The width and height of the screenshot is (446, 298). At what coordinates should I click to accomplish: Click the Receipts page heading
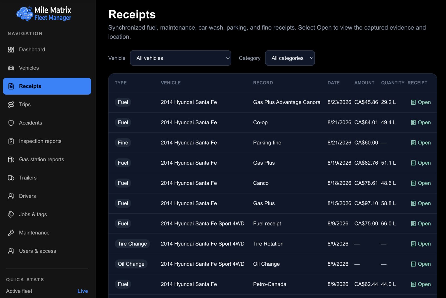132,15
